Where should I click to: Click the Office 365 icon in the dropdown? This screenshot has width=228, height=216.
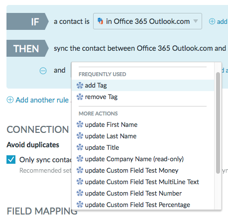pos(100,21)
